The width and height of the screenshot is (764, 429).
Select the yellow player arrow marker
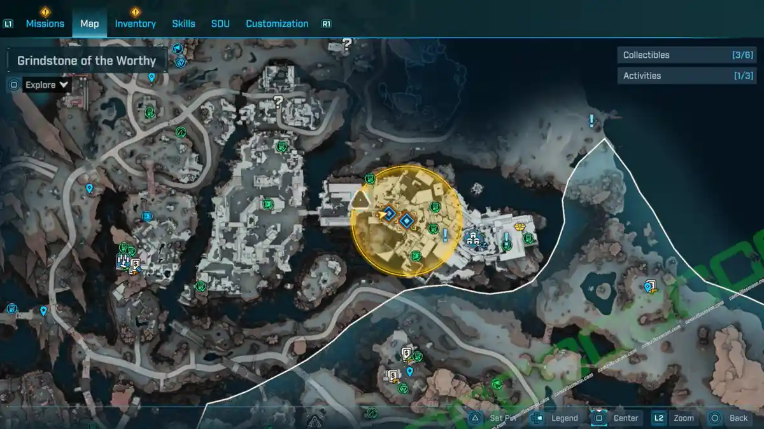click(x=382, y=215)
